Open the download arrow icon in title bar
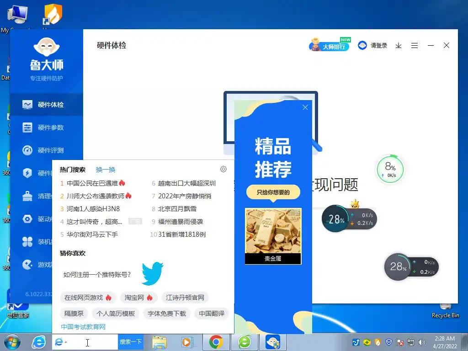 399,45
